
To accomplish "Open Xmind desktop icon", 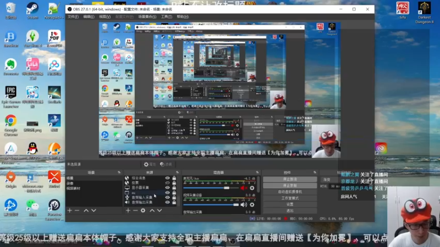I will click(x=54, y=179).
